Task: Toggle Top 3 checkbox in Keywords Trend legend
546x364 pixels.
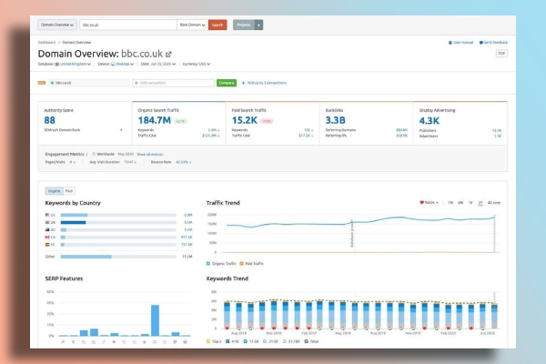Action: pyautogui.click(x=208, y=341)
